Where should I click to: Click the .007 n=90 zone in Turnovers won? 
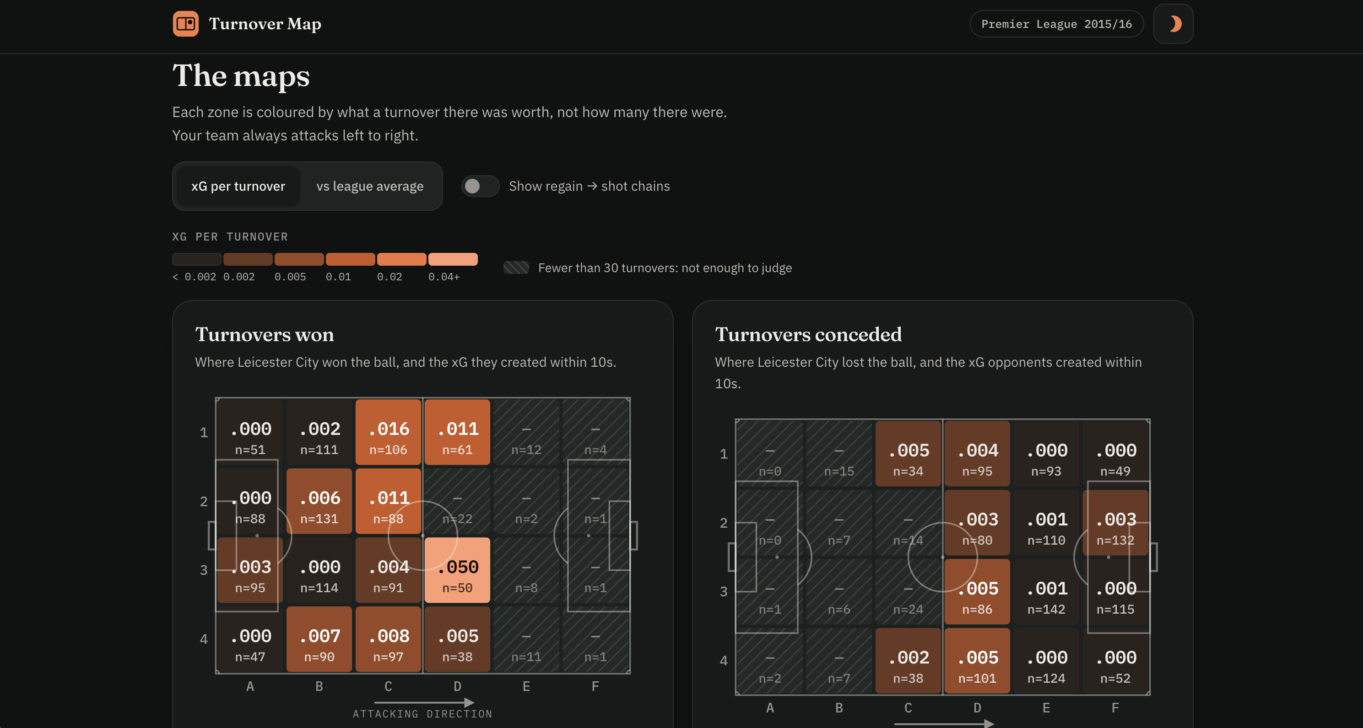tap(319, 639)
